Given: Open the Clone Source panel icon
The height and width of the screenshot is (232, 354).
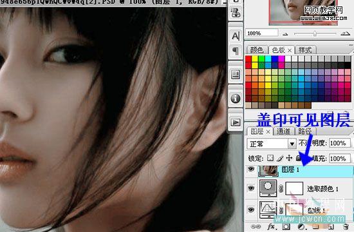Looking at the screenshot, I should point(236,12).
